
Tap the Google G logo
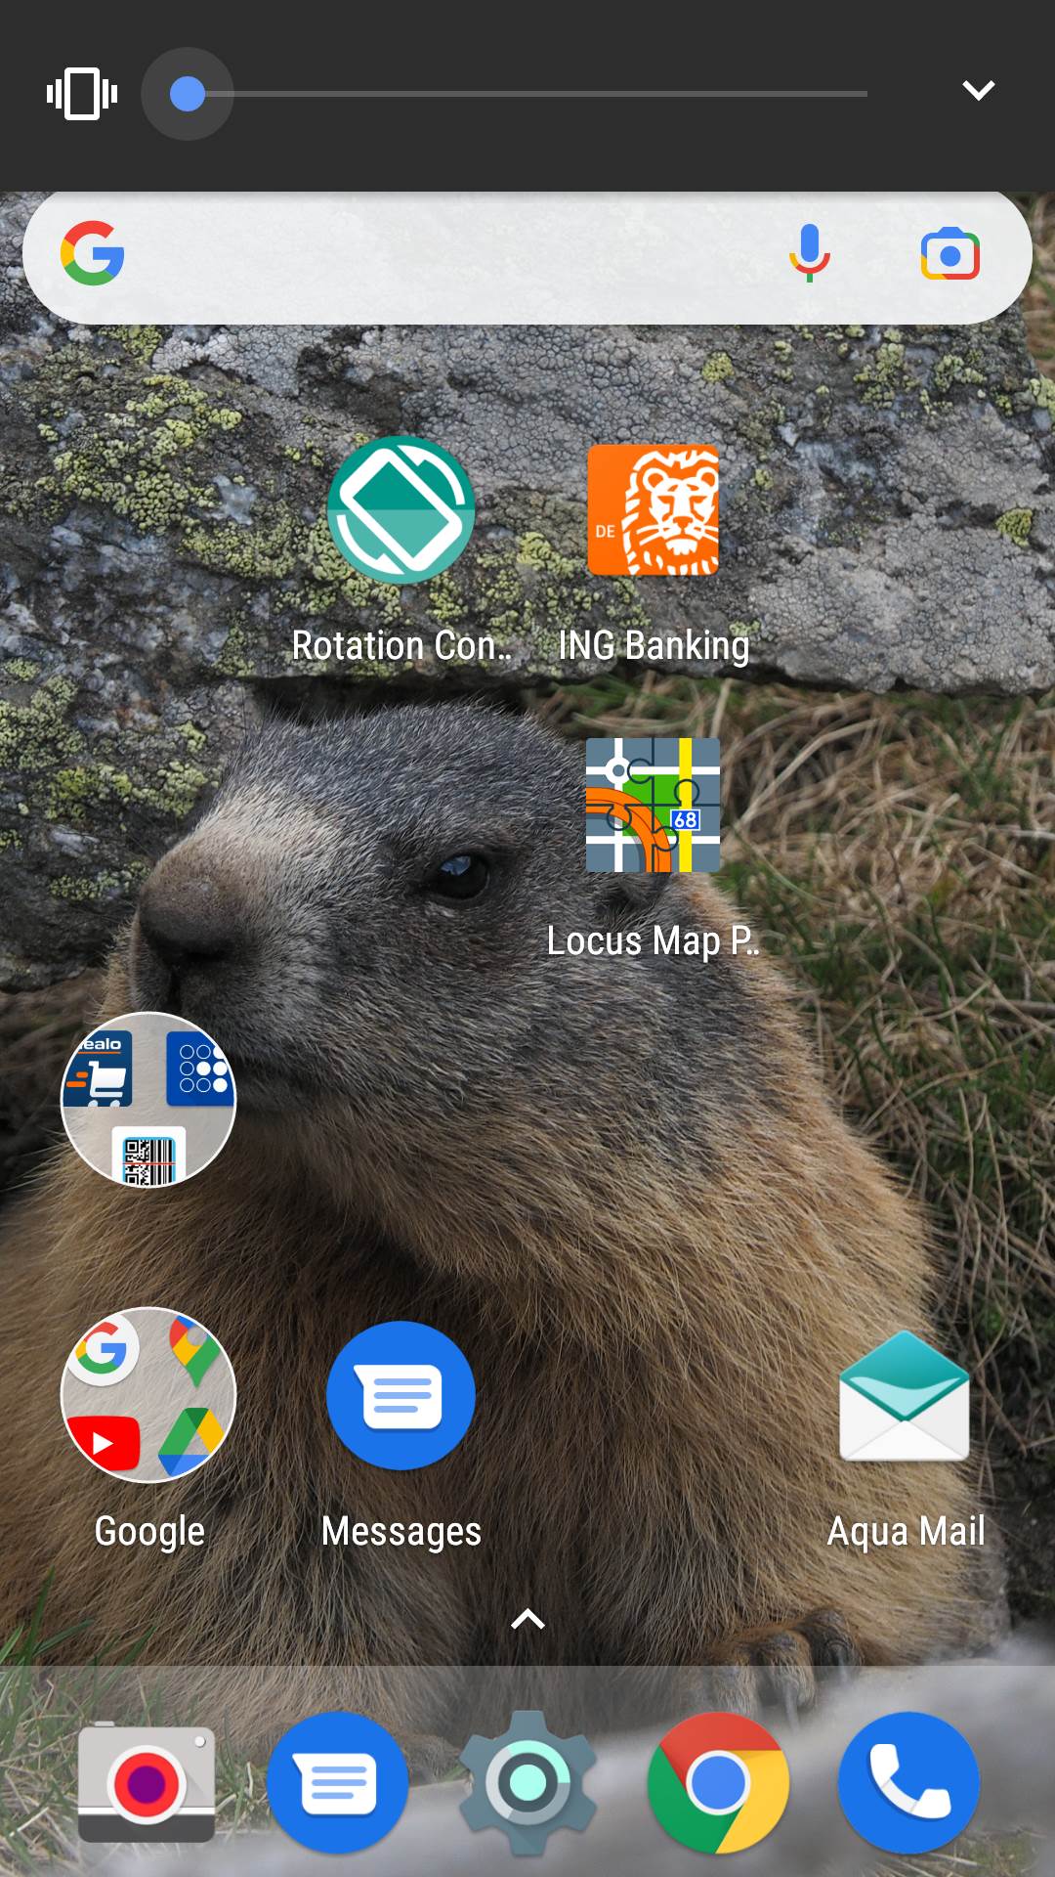(x=93, y=253)
